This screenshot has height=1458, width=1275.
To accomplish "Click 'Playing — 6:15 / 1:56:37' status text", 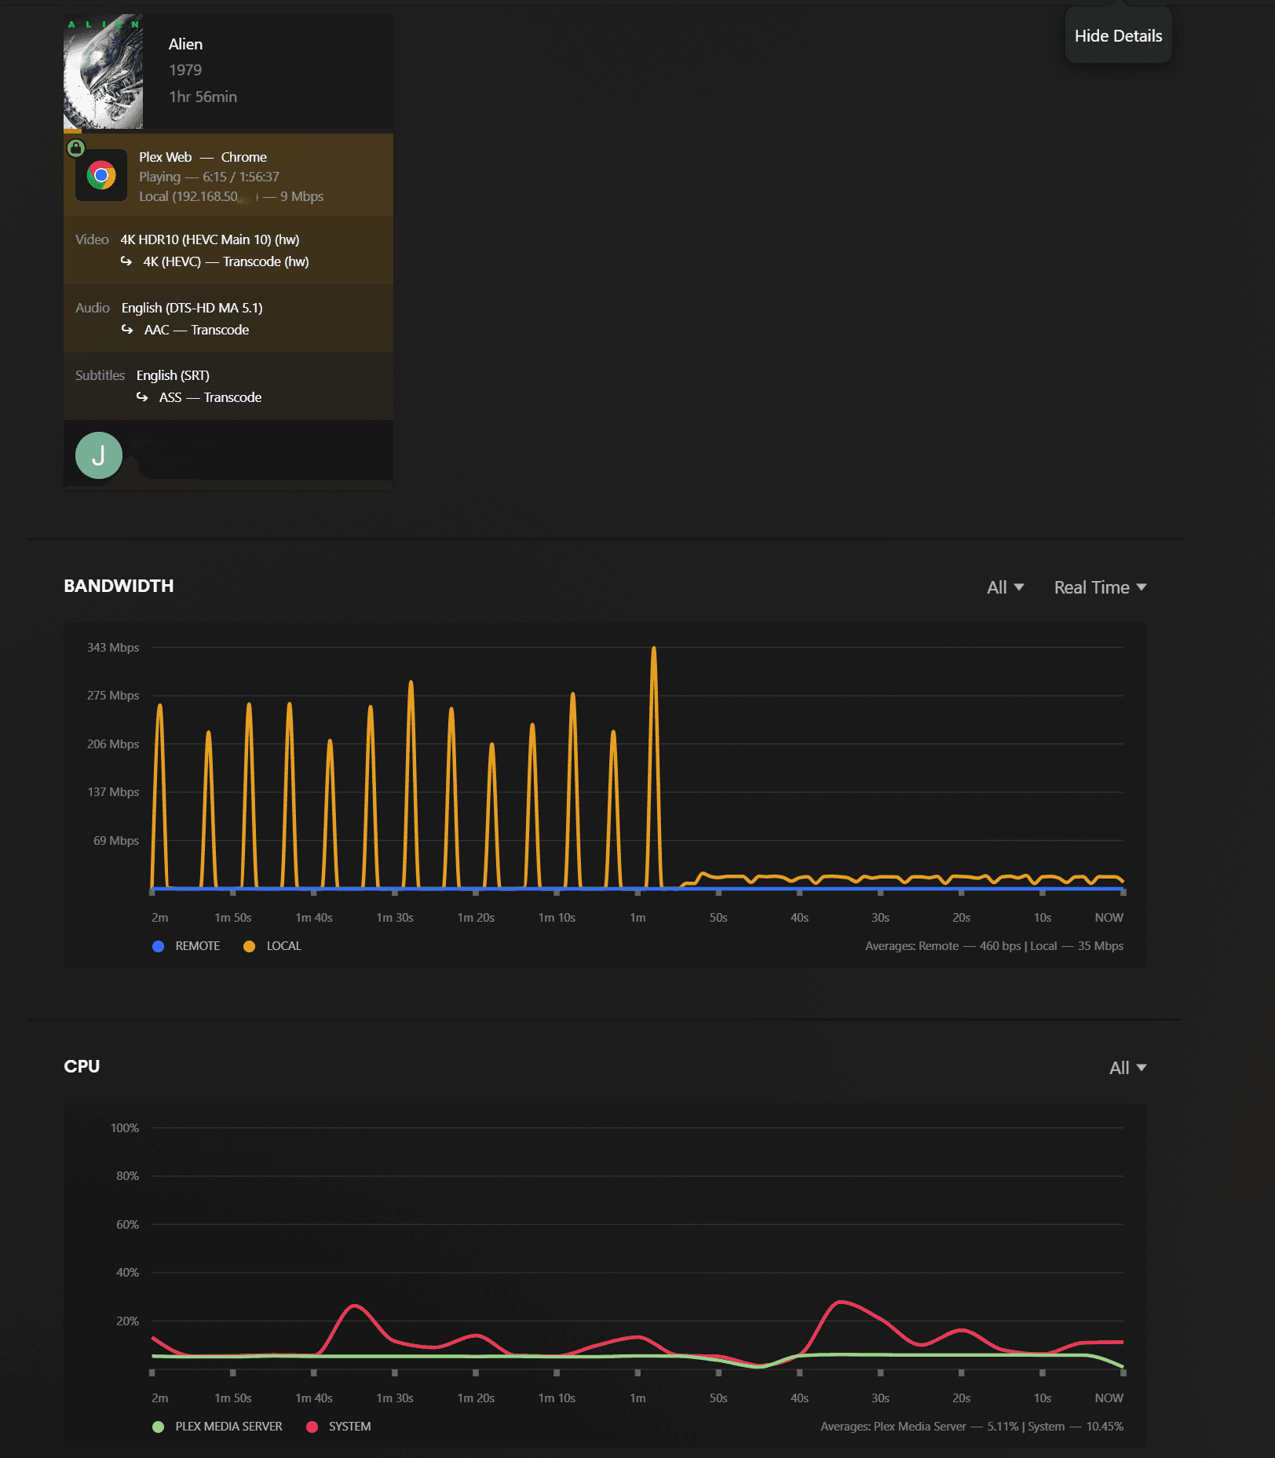I will [x=210, y=177].
